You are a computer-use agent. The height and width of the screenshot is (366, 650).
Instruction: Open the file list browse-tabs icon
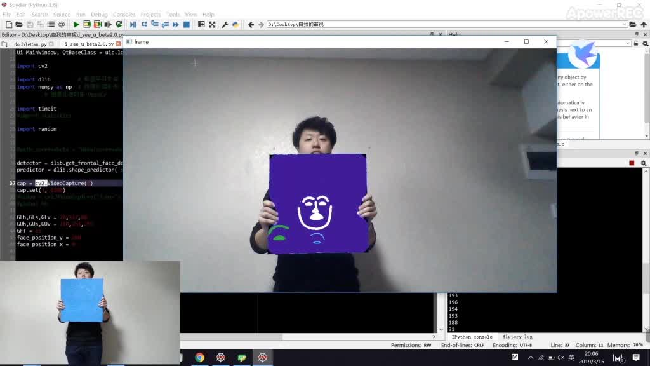point(51,25)
